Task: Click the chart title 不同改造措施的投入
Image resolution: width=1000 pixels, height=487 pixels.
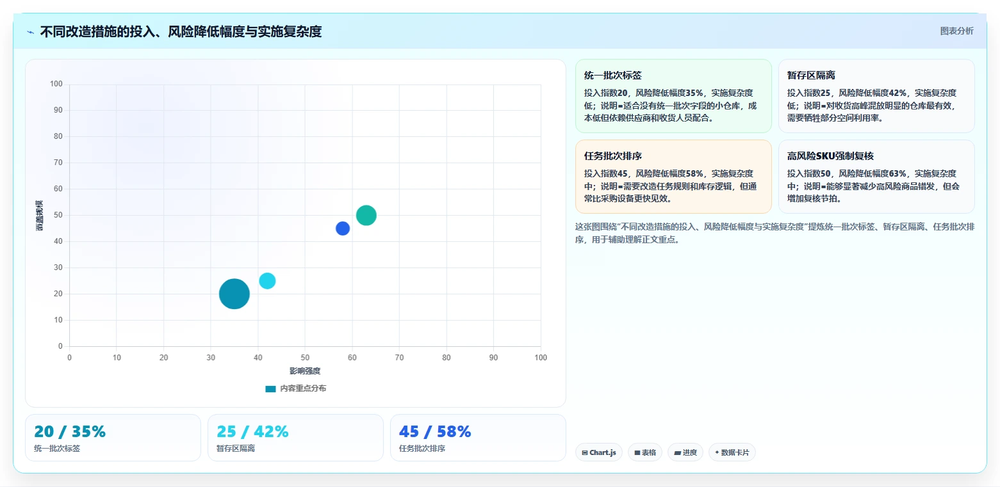Action: [x=181, y=31]
